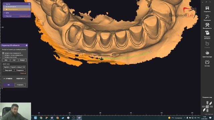
Task: Open the Wizard (Помощник) magic wand icon
Action: pyautogui.click(x=207, y=17)
